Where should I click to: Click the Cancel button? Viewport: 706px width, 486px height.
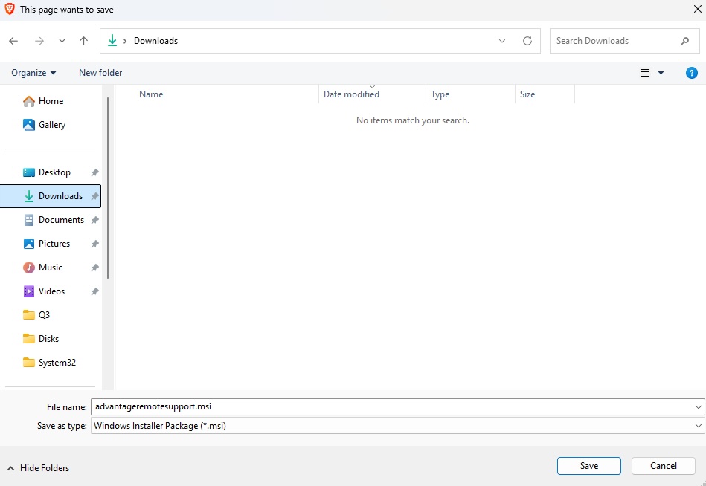[664, 466]
